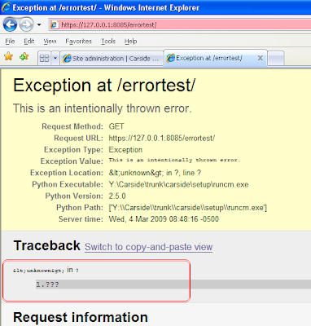Click the Exception Location value

click(x=155, y=173)
